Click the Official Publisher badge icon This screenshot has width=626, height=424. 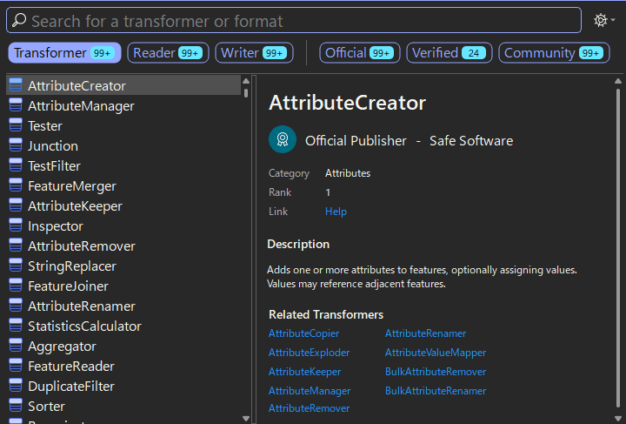[283, 139]
